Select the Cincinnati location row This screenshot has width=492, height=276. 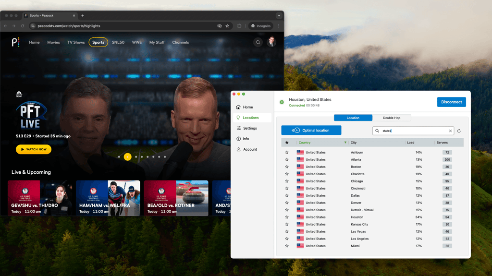tap(372, 189)
